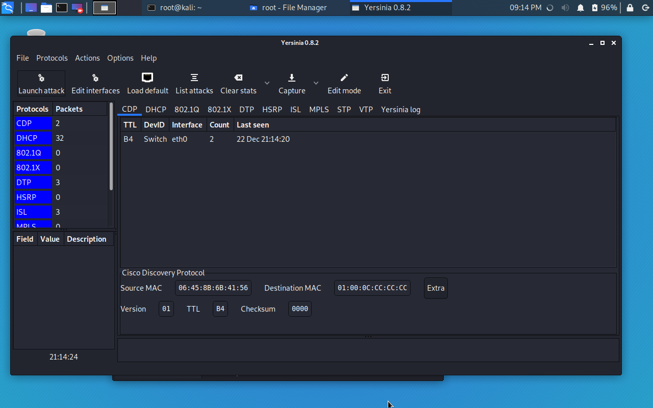Click the lock screen icon

tap(630, 8)
